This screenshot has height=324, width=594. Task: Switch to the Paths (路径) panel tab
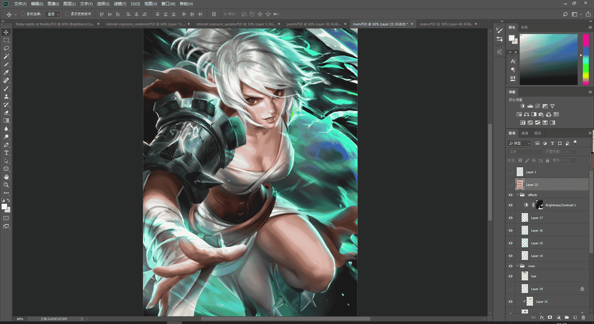[538, 133]
